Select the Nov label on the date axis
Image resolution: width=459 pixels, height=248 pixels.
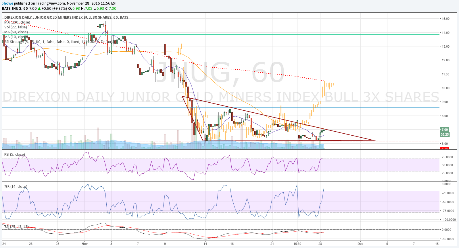coord(84,244)
